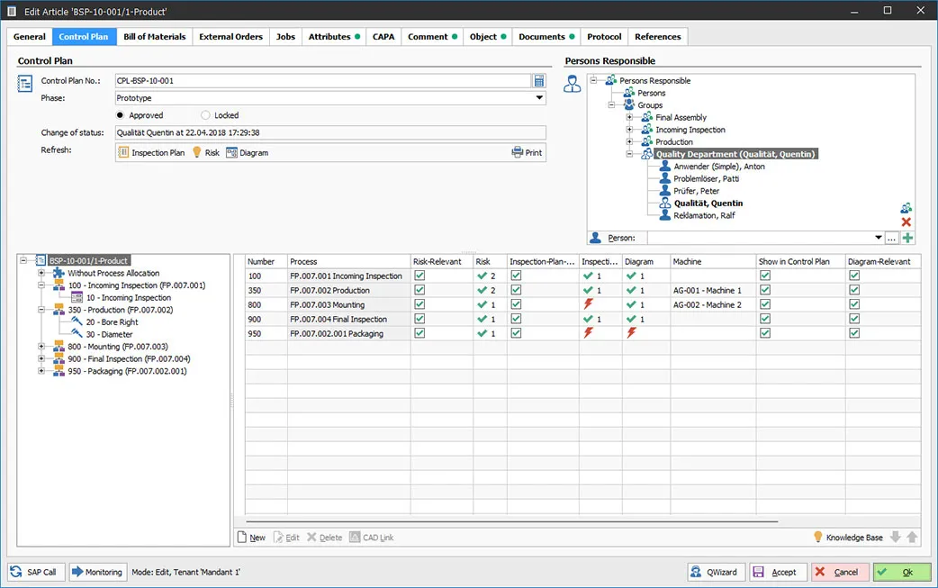Viewport: 938px width, 588px height.
Task: Open the Protocol tab
Action: click(604, 37)
